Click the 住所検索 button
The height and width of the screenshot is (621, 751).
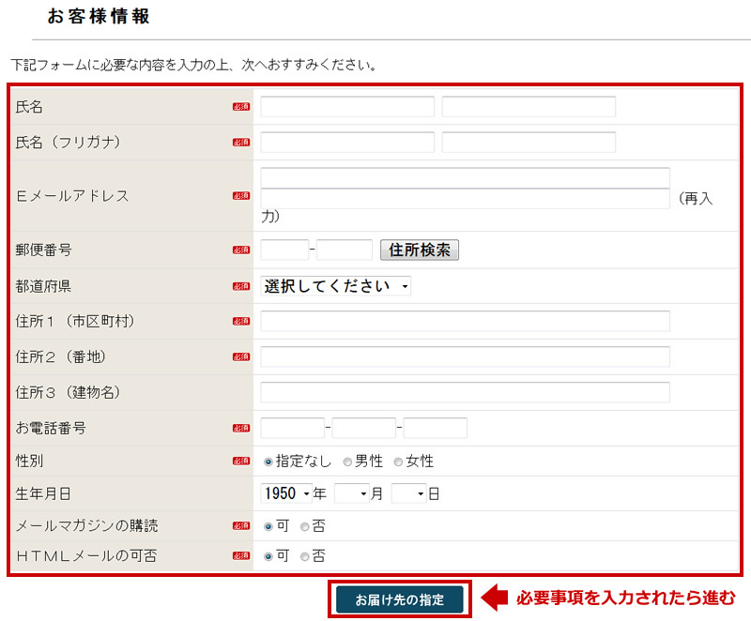pos(420,250)
